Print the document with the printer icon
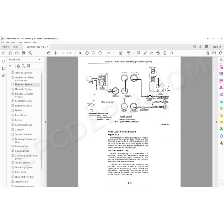This screenshot has height=224, width=224. point(23,53)
